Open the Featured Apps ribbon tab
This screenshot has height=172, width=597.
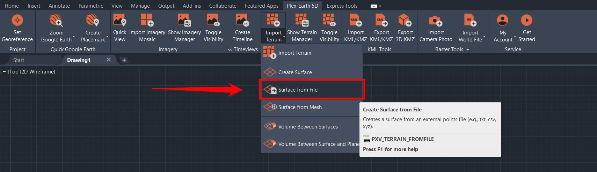point(262,6)
